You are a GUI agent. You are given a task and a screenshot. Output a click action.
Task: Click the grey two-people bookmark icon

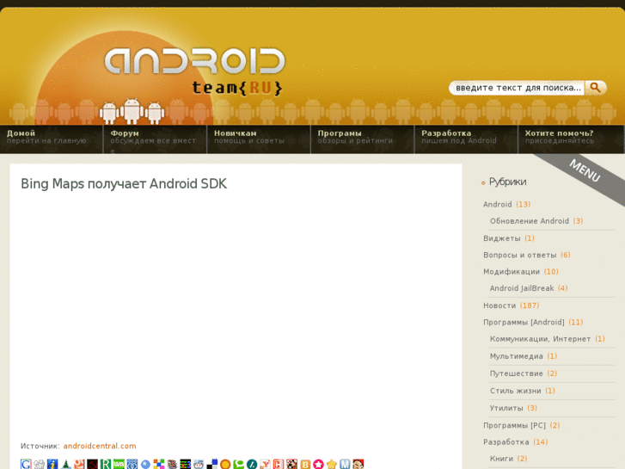39,464
